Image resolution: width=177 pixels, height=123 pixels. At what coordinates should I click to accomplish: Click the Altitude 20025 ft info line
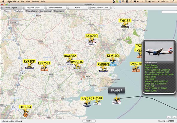156,81
